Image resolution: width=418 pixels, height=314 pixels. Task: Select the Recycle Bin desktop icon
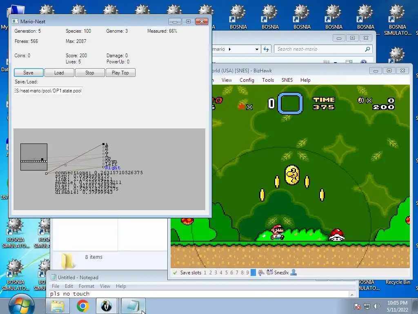tap(398, 282)
